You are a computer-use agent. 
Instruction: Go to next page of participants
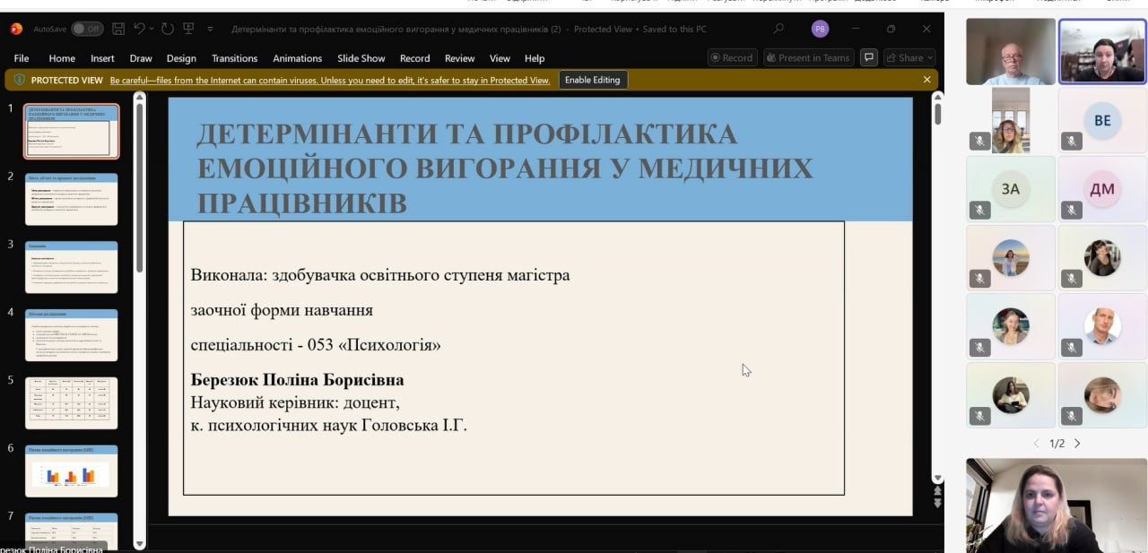pos(1077,444)
